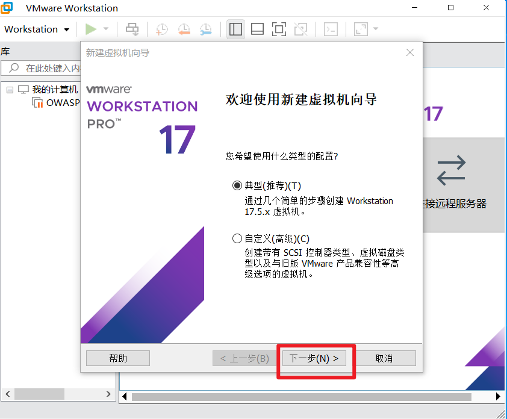The image size is (507, 419).
Task: Click the 库 panel header
Action: pyautogui.click(x=5, y=52)
